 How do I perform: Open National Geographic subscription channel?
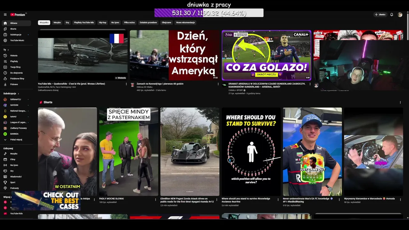17,111
